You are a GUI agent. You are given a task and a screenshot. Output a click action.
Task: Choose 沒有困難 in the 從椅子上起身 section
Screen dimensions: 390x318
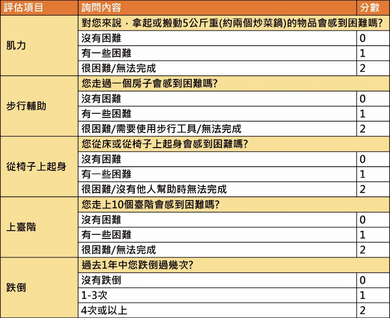click(217, 159)
